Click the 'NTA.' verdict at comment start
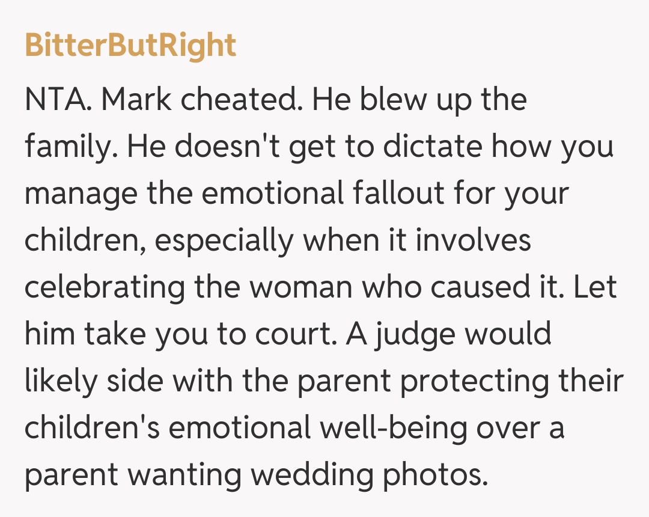Image resolution: width=649 pixels, height=517 pixels. coord(58,100)
